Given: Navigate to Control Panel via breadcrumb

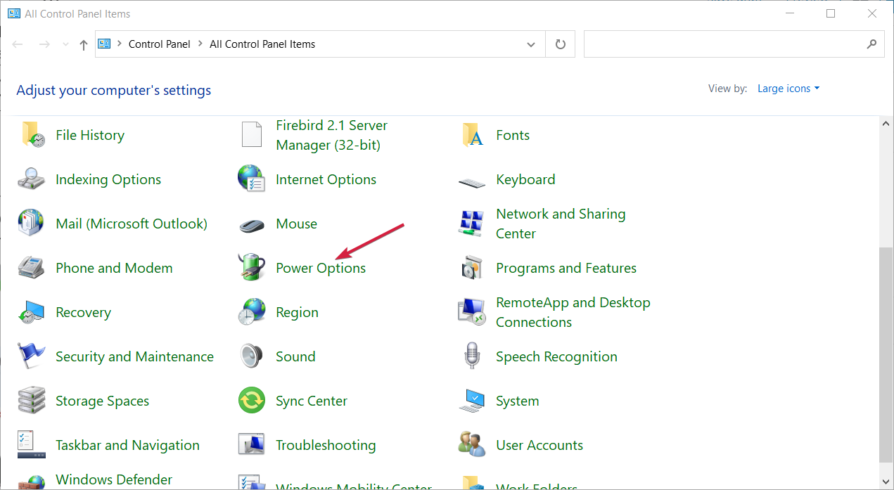Looking at the screenshot, I should click(160, 44).
